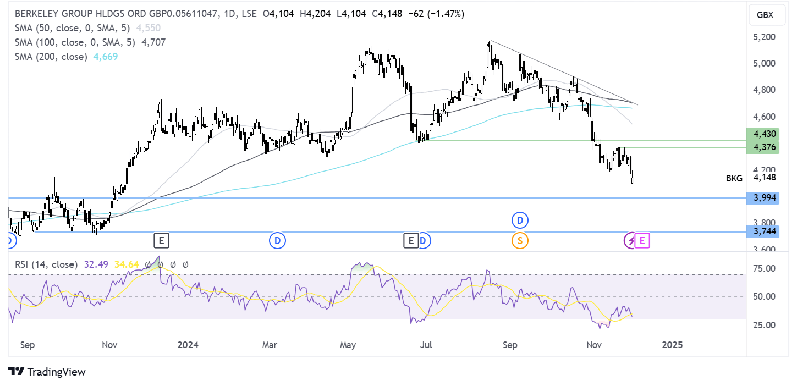The height and width of the screenshot is (386, 797).
Task: Click the 2025 label on time axis
Action: (x=672, y=345)
